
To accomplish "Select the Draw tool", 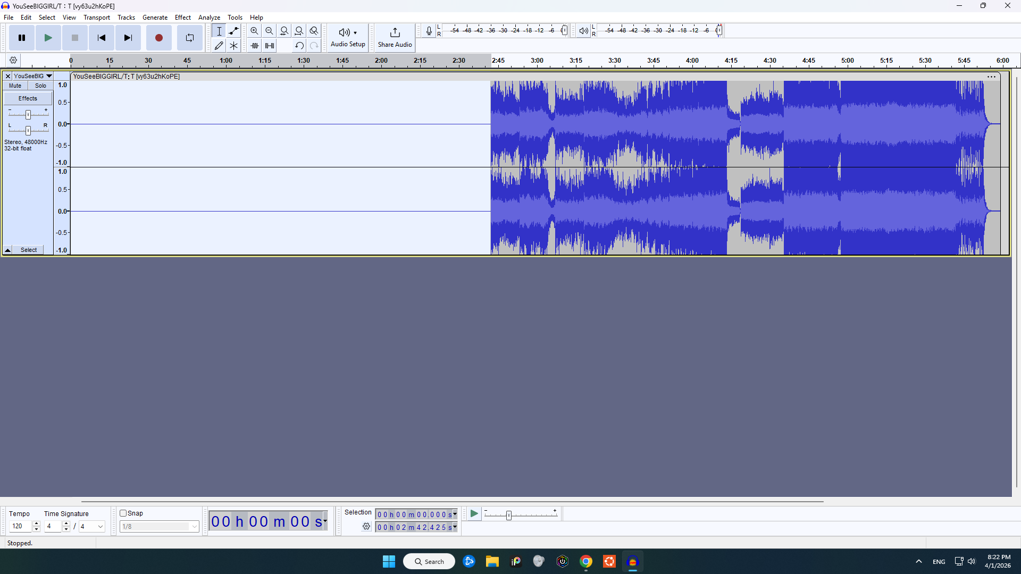I will click(x=219, y=46).
